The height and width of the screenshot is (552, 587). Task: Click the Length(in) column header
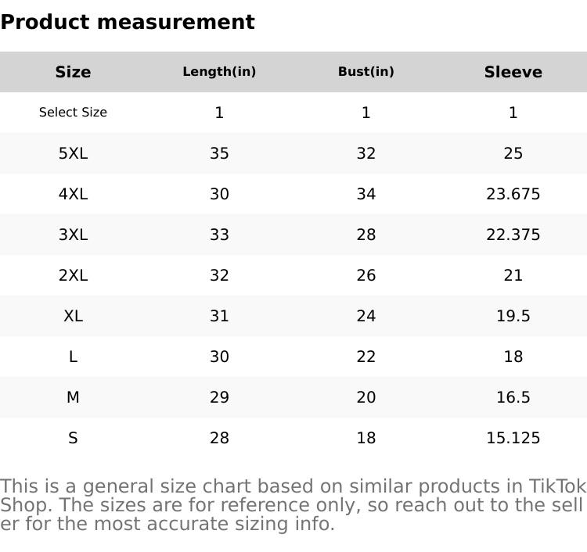(x=219, y=72)
